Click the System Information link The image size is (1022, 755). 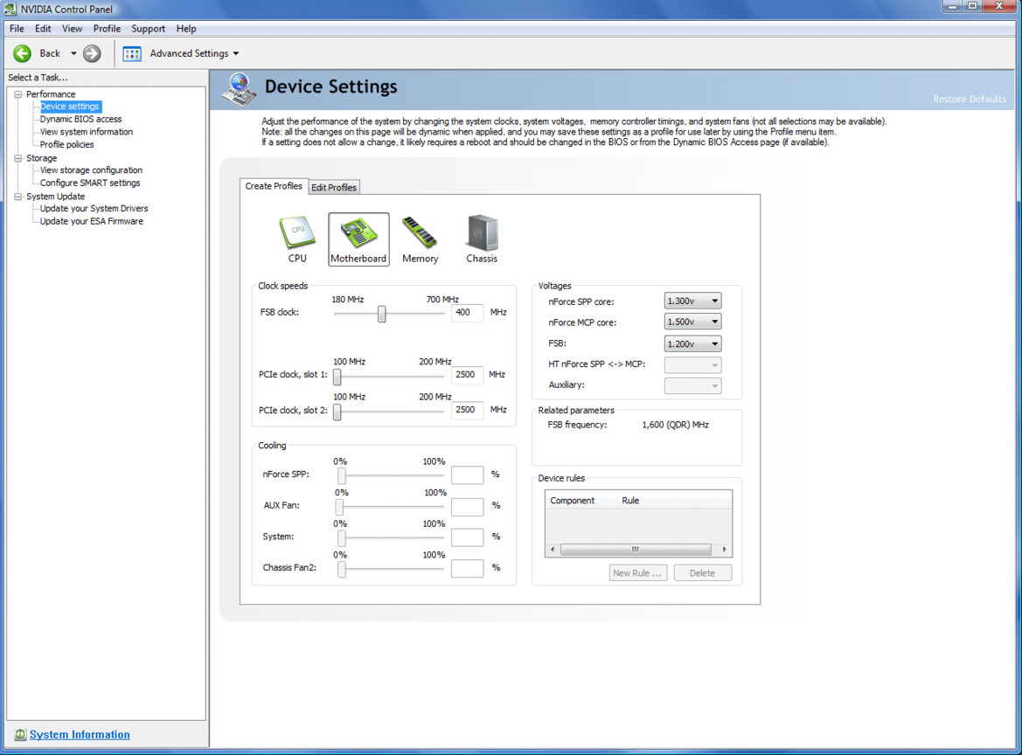pos(80,735)
